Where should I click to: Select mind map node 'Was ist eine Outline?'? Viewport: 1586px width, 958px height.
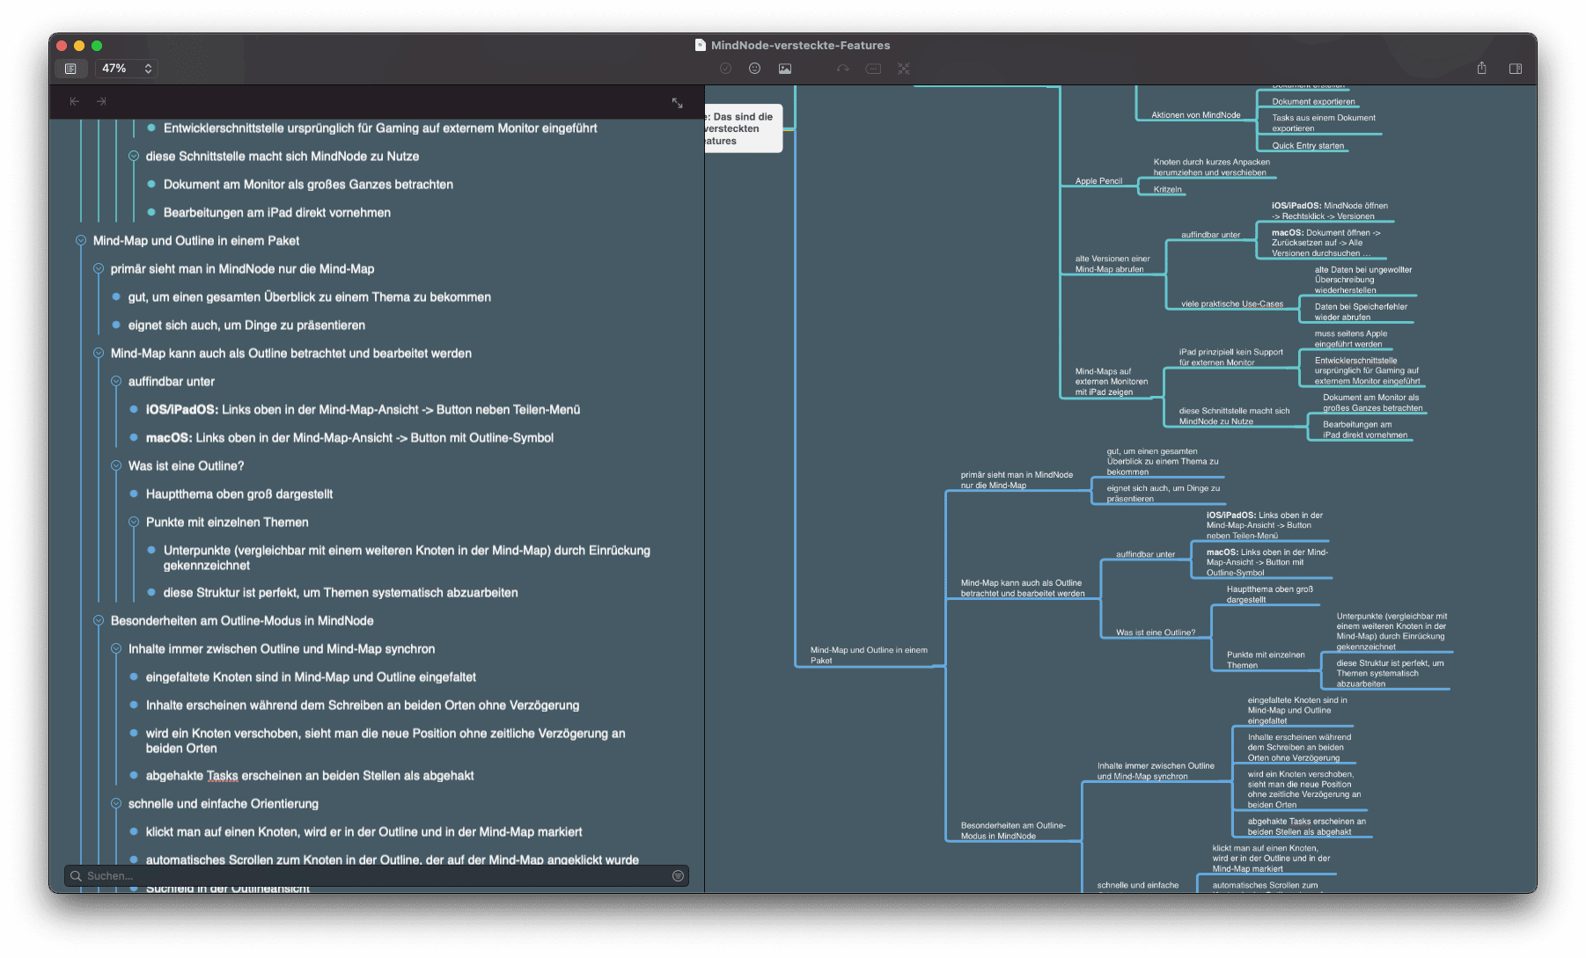click(1156, 633)
